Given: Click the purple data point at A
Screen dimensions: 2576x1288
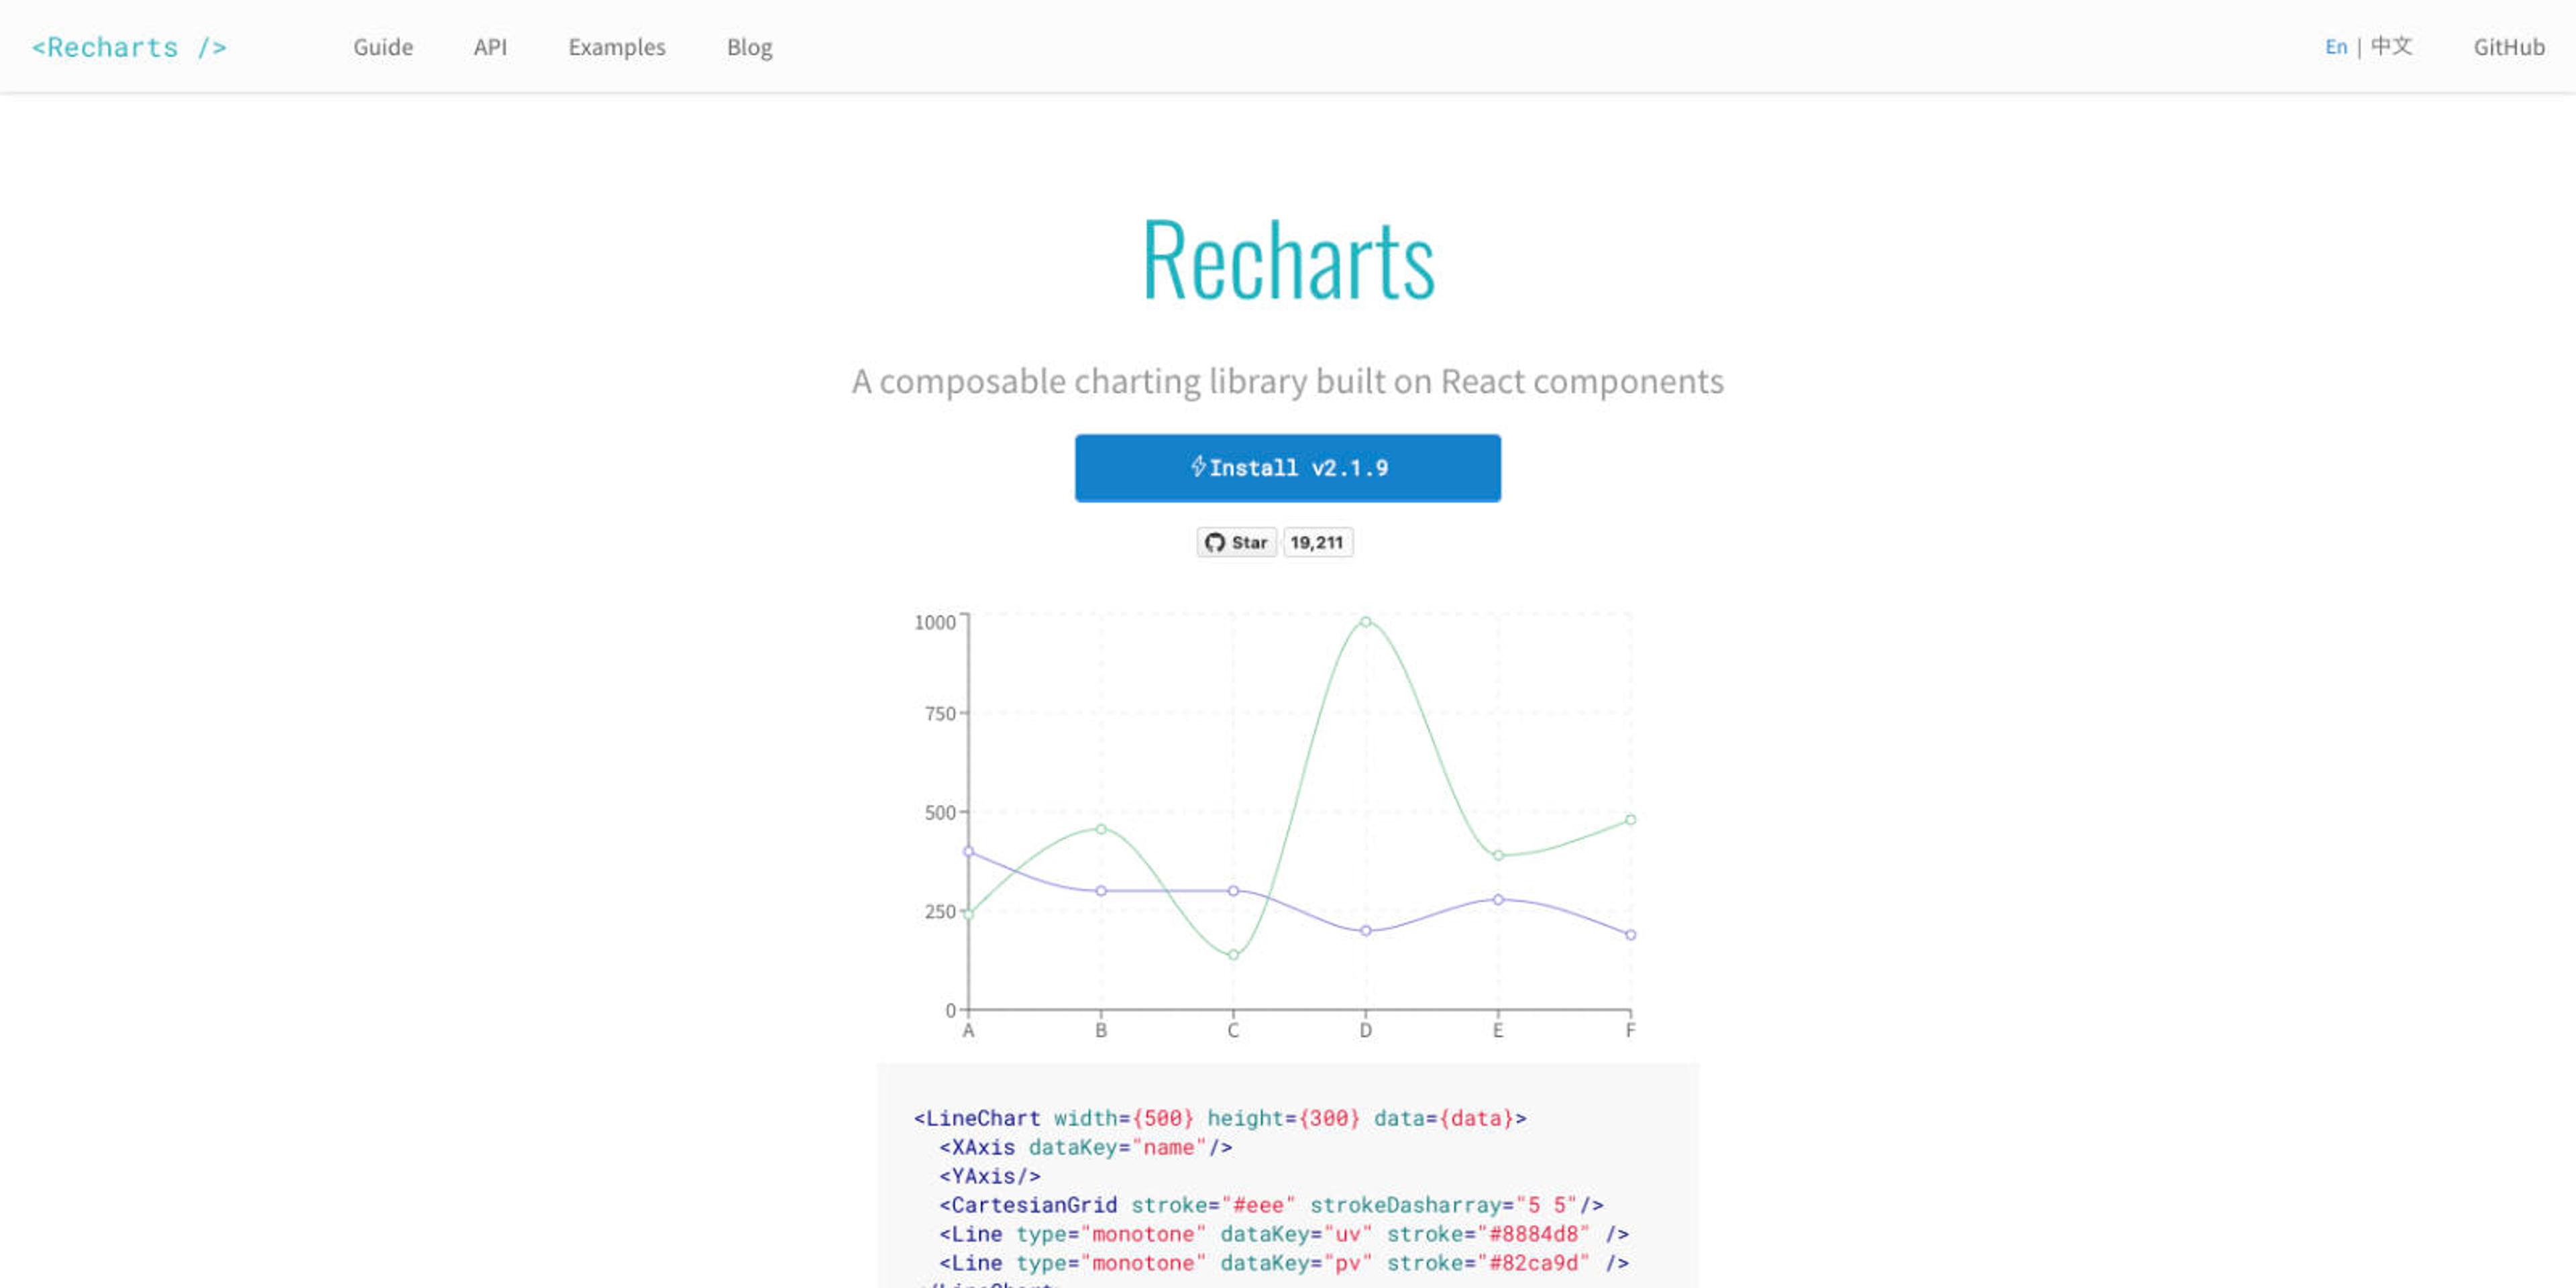Looking at the screenshot, I should click(x=968, y=852).
